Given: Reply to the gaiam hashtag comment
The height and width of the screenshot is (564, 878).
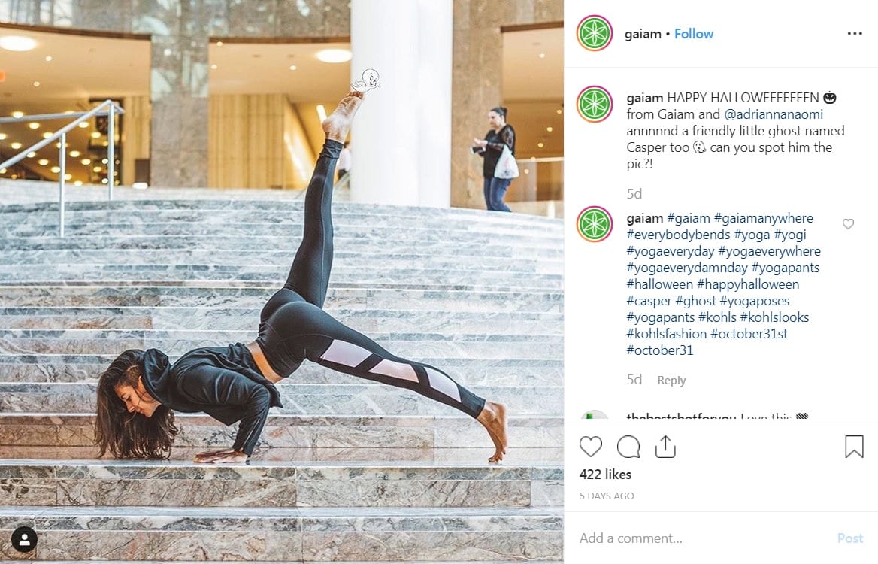Looking at the screenshot, I should point(671,381).
